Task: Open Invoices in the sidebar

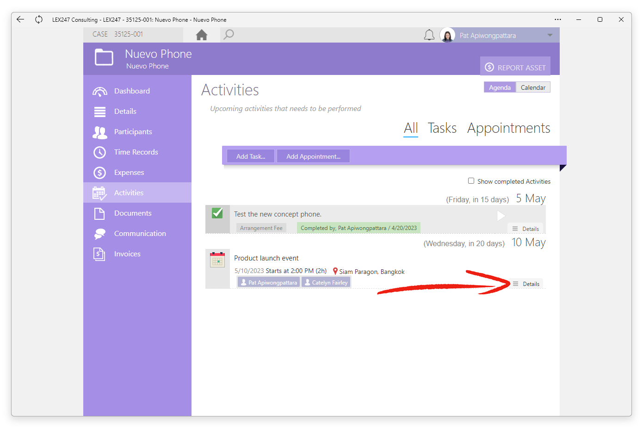Action: pos(137,254)
